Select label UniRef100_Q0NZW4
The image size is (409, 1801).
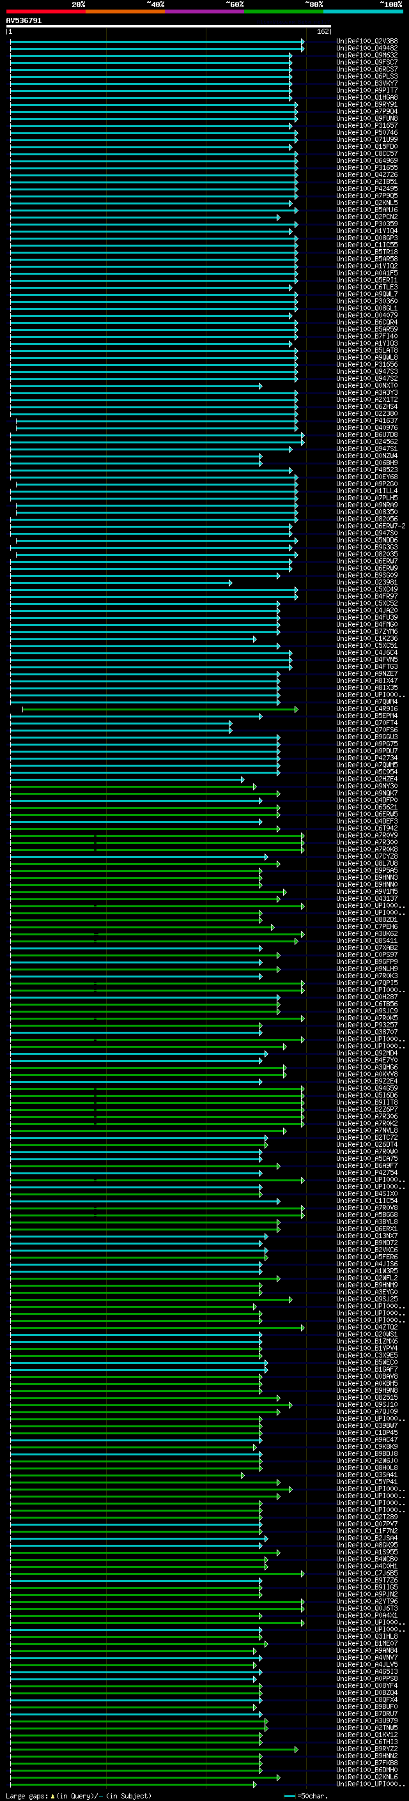click(367, 456)
